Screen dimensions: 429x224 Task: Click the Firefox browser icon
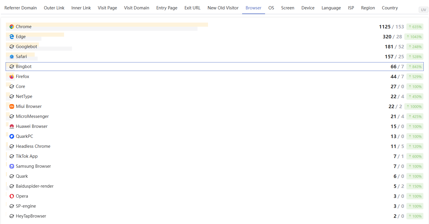tap(12, 77)
